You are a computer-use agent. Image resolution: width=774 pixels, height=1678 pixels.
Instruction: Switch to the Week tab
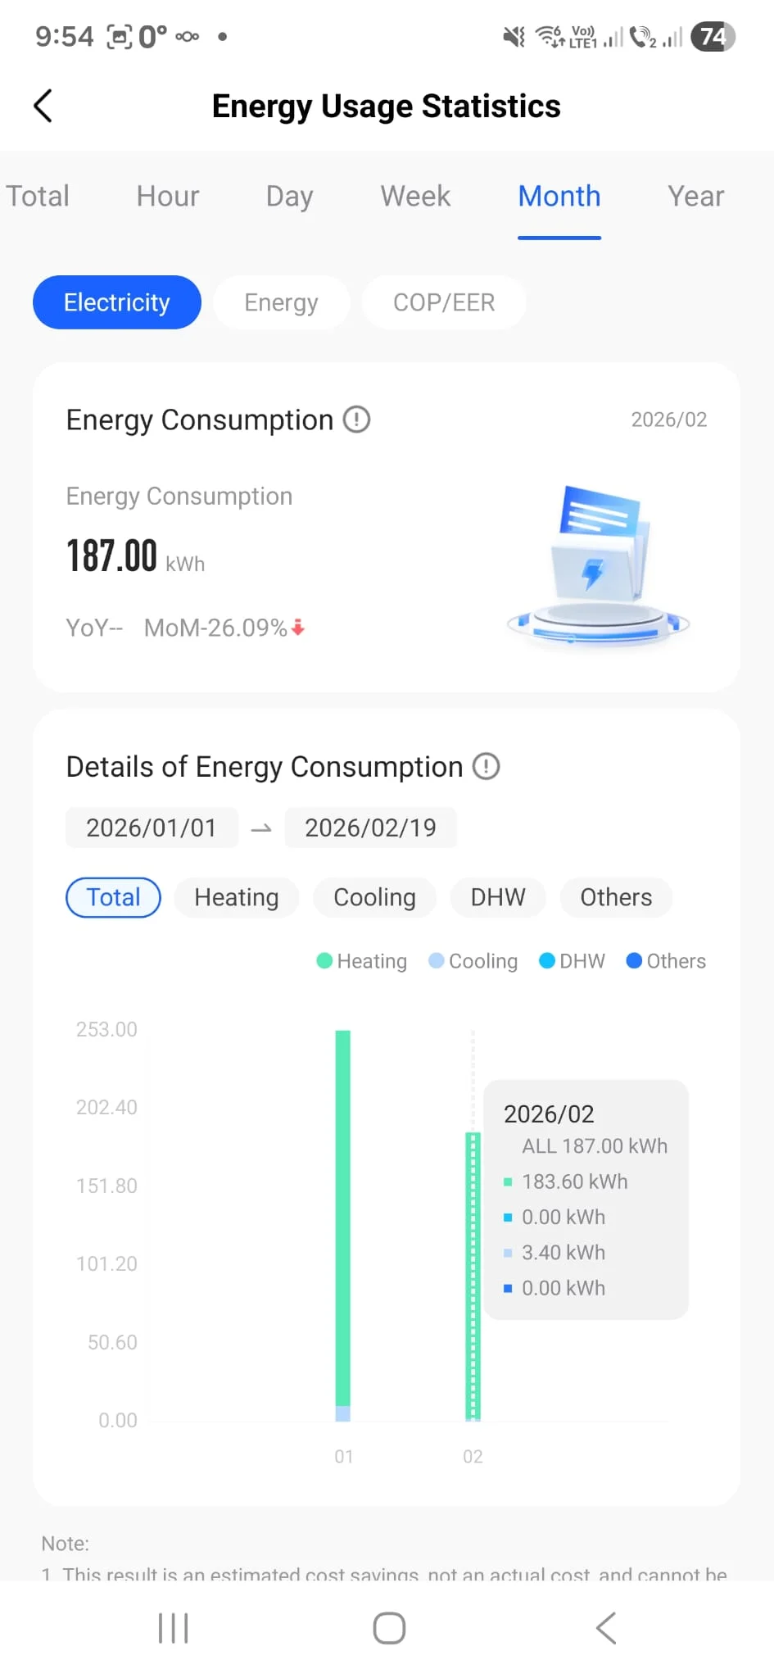(x=415, y=197)
